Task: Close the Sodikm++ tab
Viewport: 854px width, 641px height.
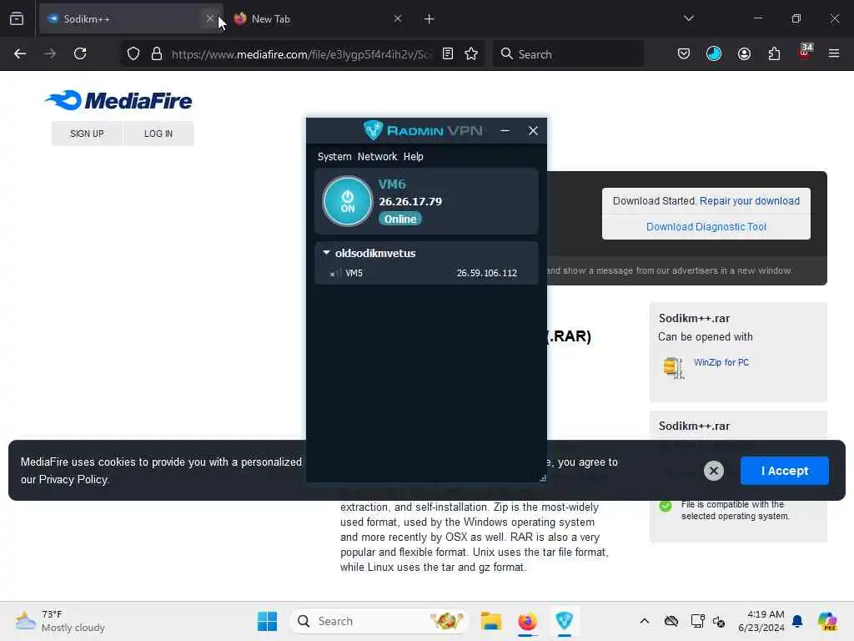Action: tap(210, 18)
